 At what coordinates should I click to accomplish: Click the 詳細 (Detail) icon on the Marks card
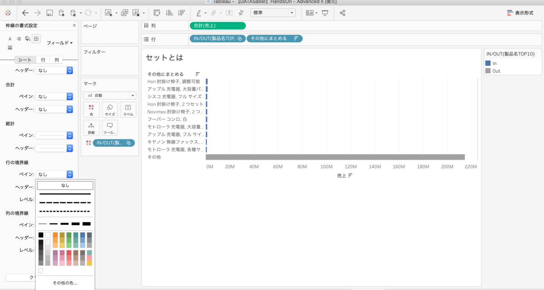[91, 128]
